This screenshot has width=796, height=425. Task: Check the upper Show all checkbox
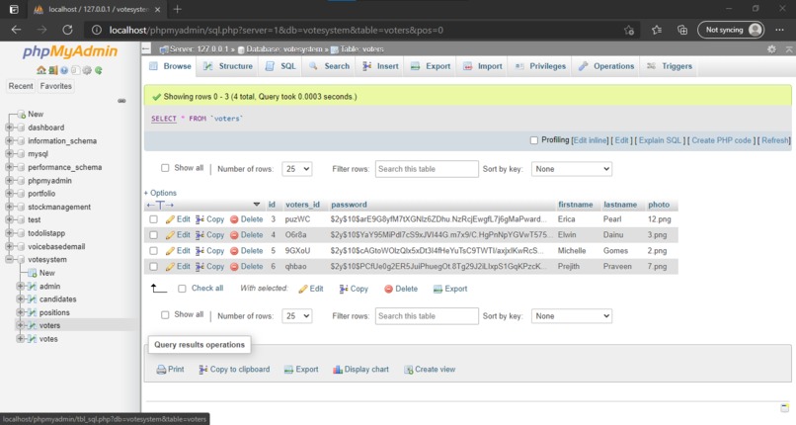(165, 168)
